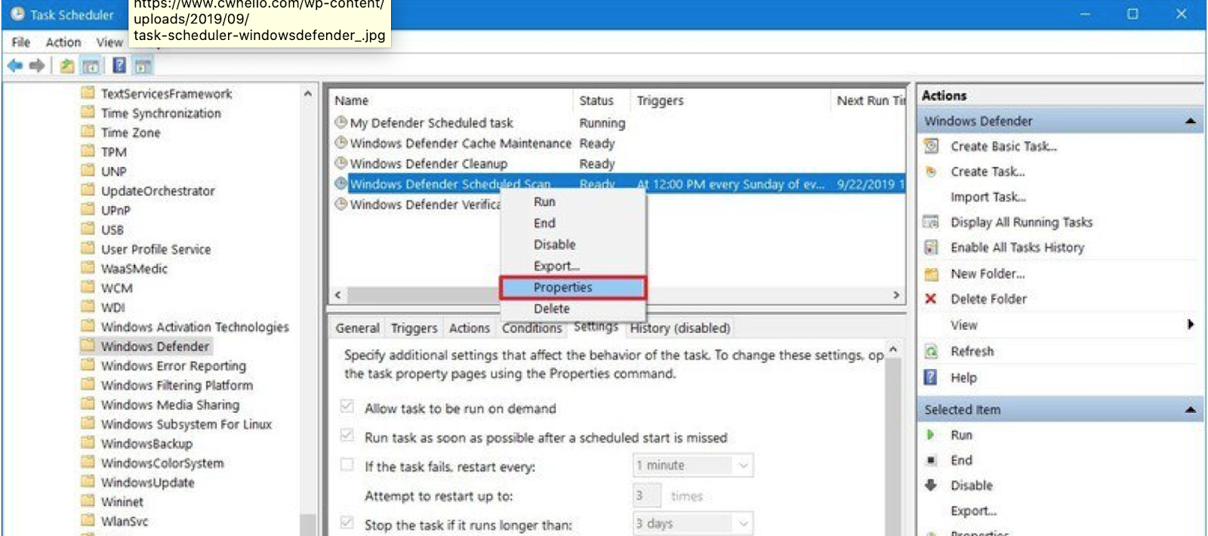Toggle Stop the task if it runs longer checkbox
This screenshot has width=1208, height=536.
pyautogui.click(x=347, y=522)
